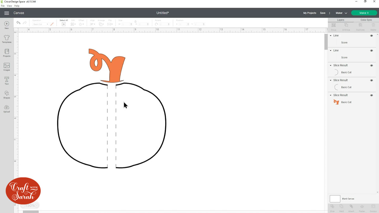Click the Slice tool

(332, 208)
